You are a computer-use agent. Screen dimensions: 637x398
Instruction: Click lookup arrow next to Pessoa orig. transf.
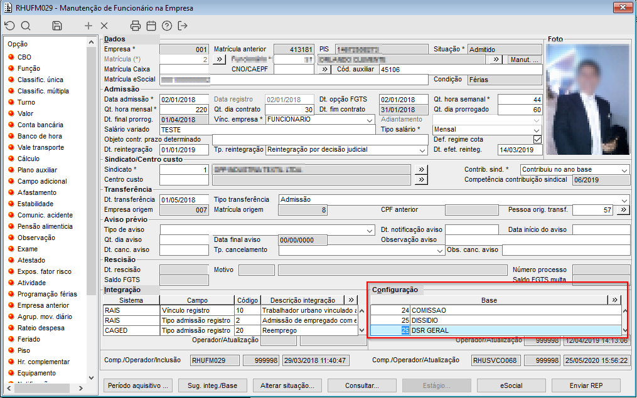click(x=624, y=210)
